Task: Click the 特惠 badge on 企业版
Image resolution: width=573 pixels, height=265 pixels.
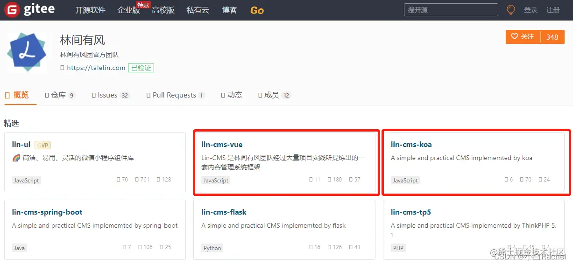Action: tap(143, 5)
